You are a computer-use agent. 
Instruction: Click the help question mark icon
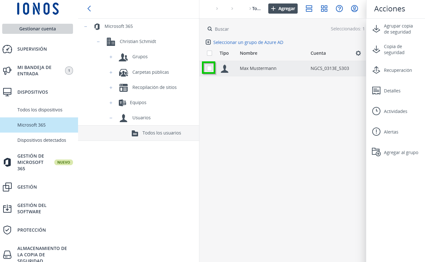[339, 9]
